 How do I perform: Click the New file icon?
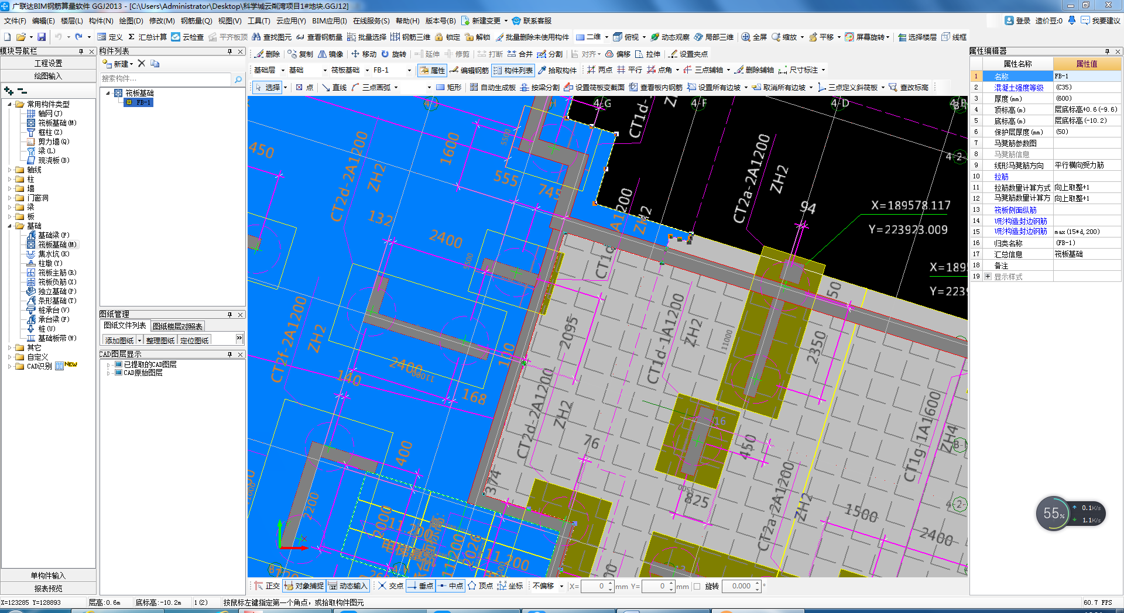pos(8,37)
